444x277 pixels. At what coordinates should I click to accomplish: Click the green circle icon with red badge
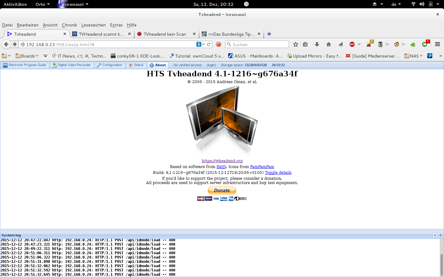click(425, 44)
